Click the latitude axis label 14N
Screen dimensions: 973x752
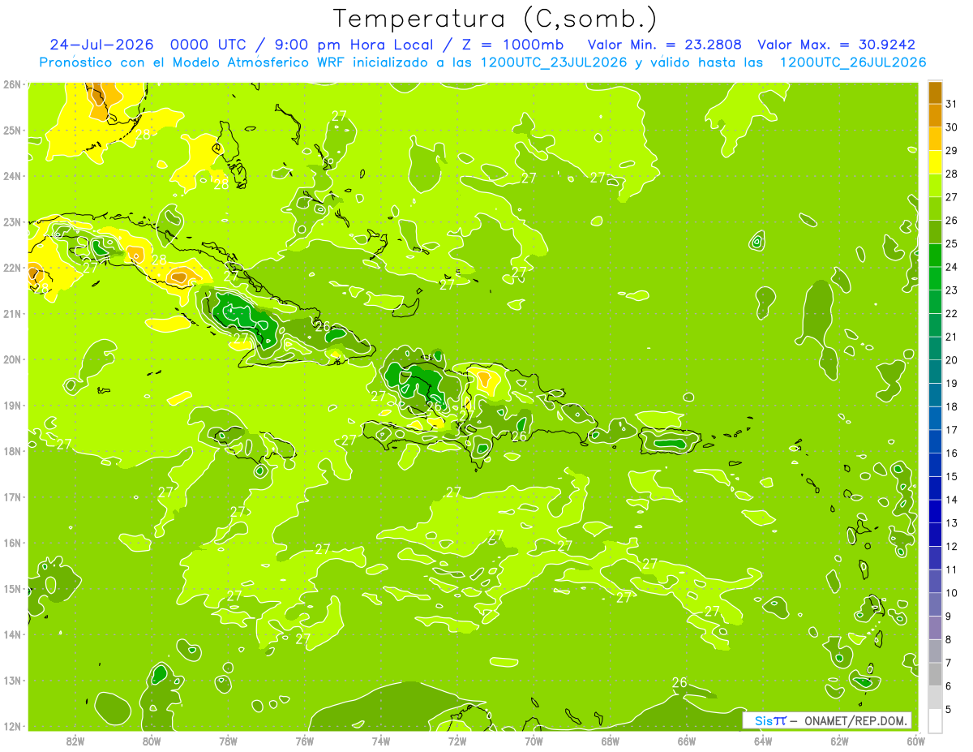11,634
